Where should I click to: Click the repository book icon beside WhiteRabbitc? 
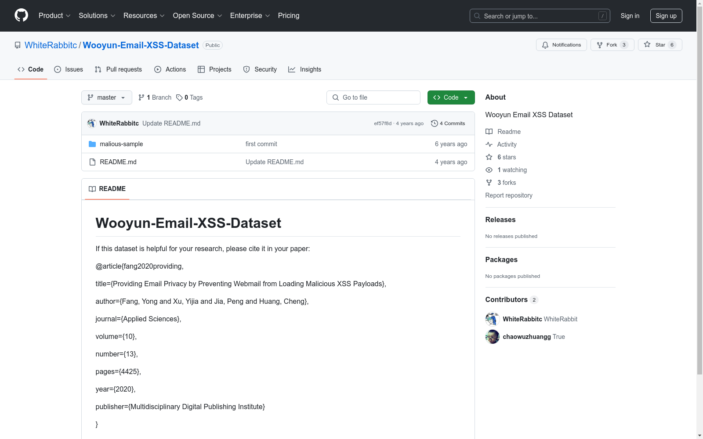click(x=18, y=45)
